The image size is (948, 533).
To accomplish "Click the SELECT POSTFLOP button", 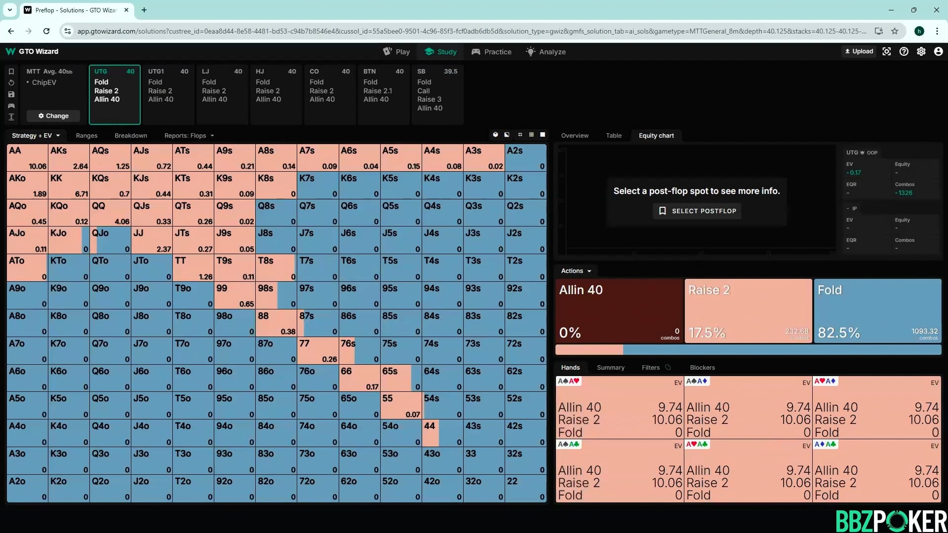I will 697,211.
